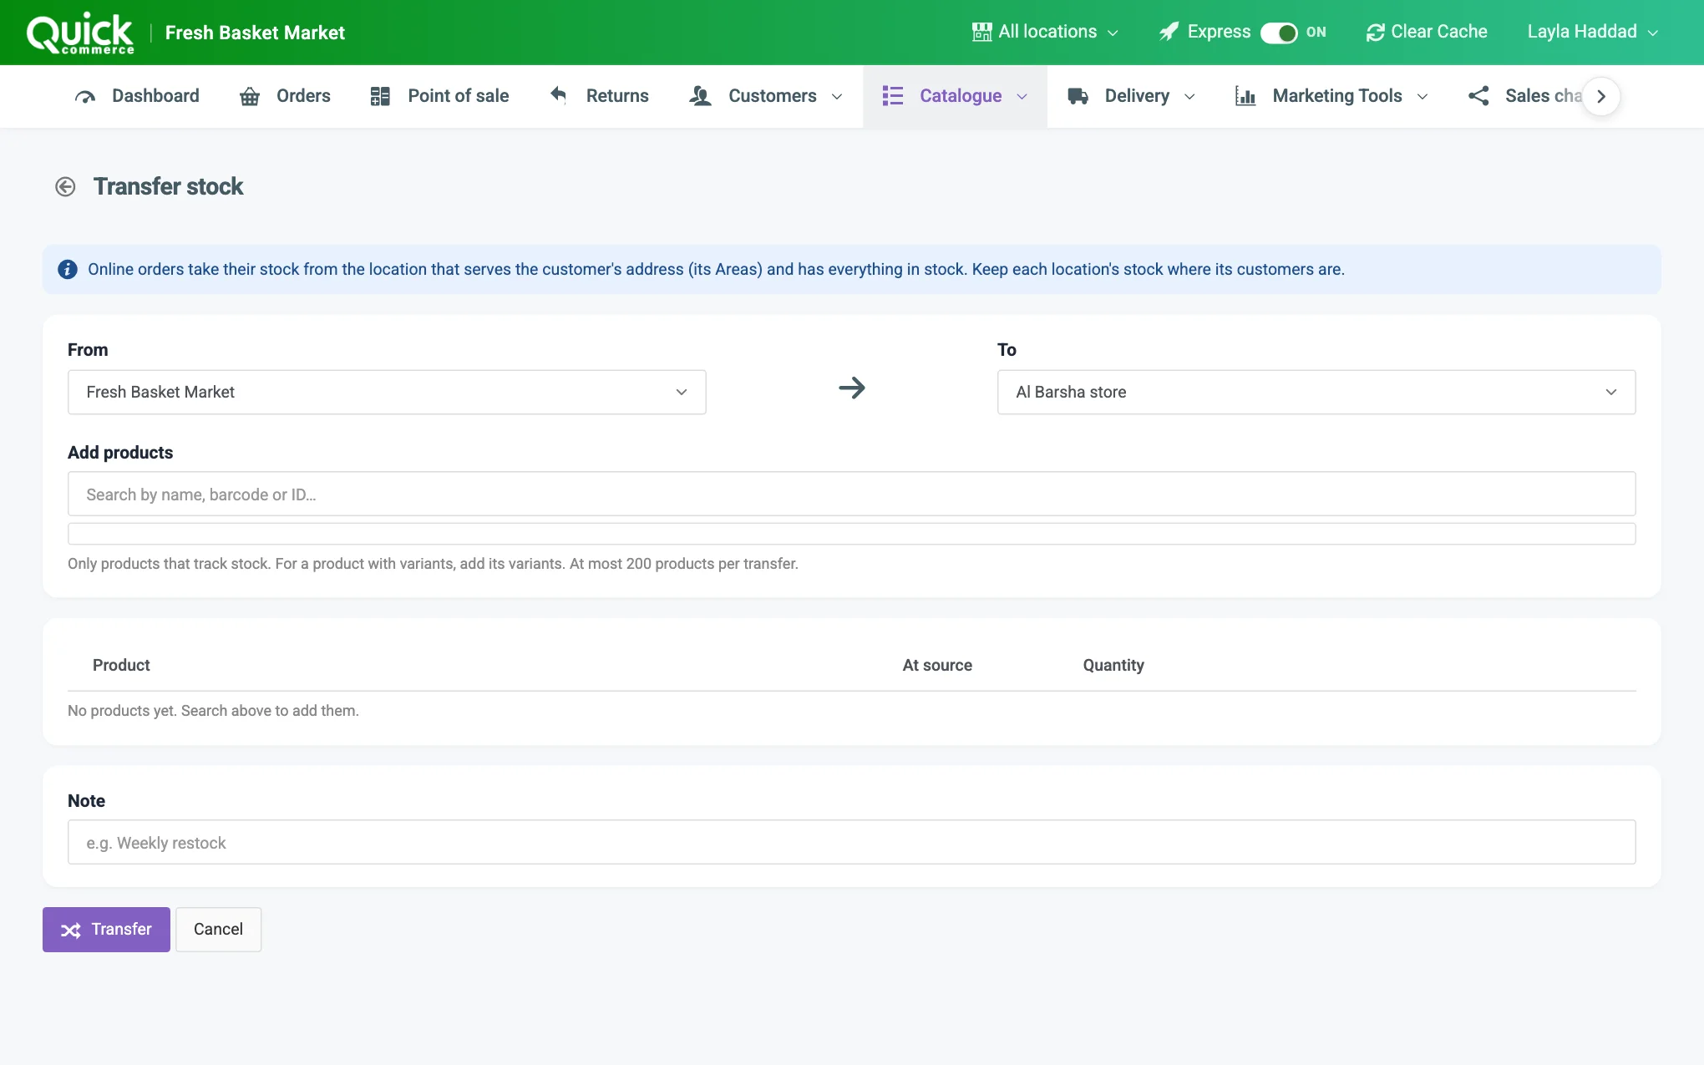Expand the Catalogue menu chevron
Screen dimensions: 1704x1065
[1022, 97]
